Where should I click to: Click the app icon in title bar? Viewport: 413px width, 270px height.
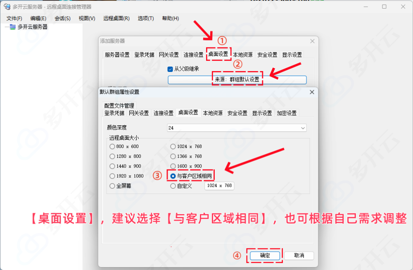coord(7,7)
